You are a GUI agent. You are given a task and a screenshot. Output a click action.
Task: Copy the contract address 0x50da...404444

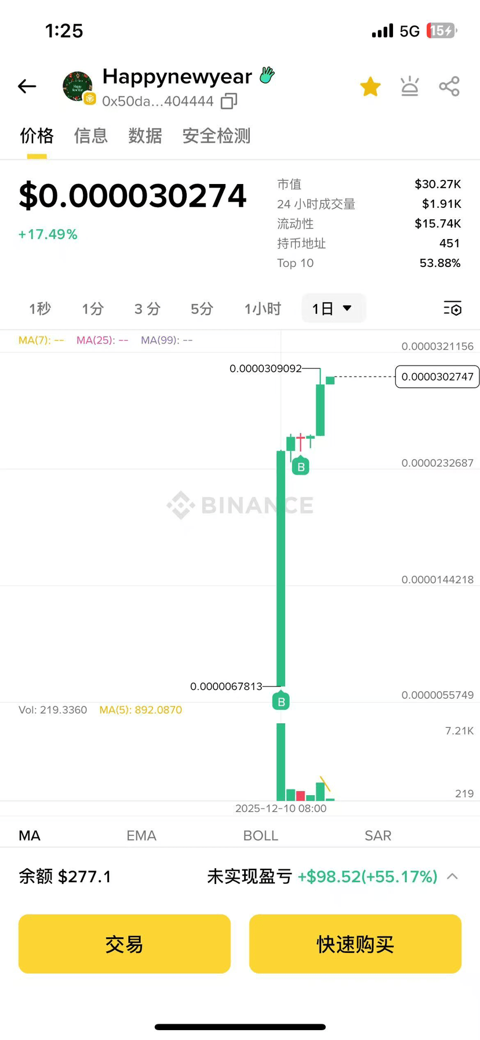tap(229, 102)
